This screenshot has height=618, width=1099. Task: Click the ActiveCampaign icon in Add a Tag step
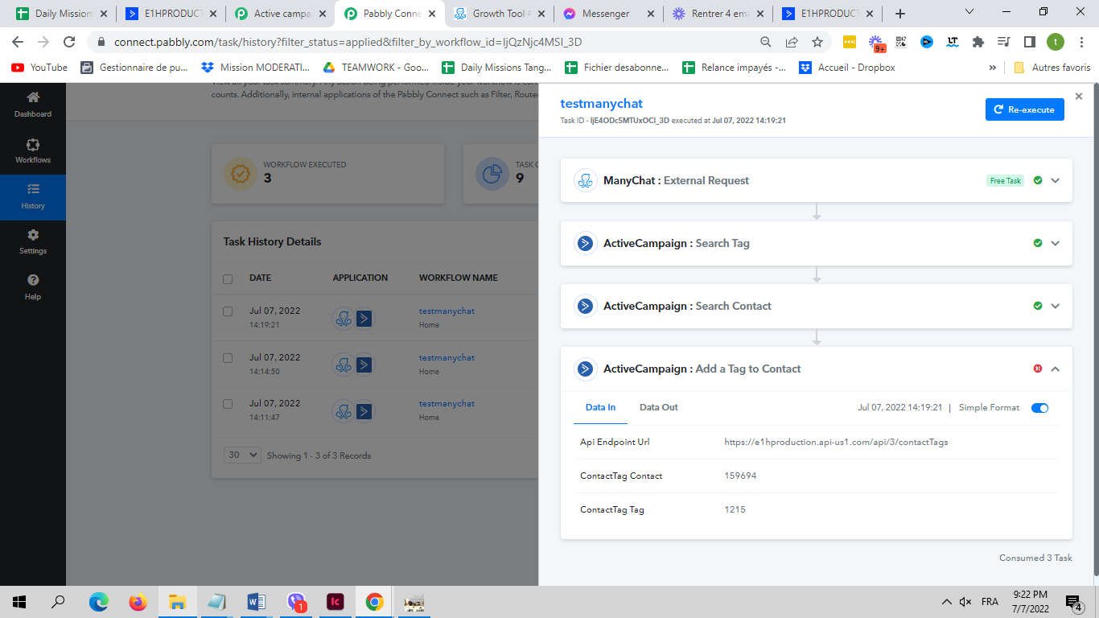[585, 369]
